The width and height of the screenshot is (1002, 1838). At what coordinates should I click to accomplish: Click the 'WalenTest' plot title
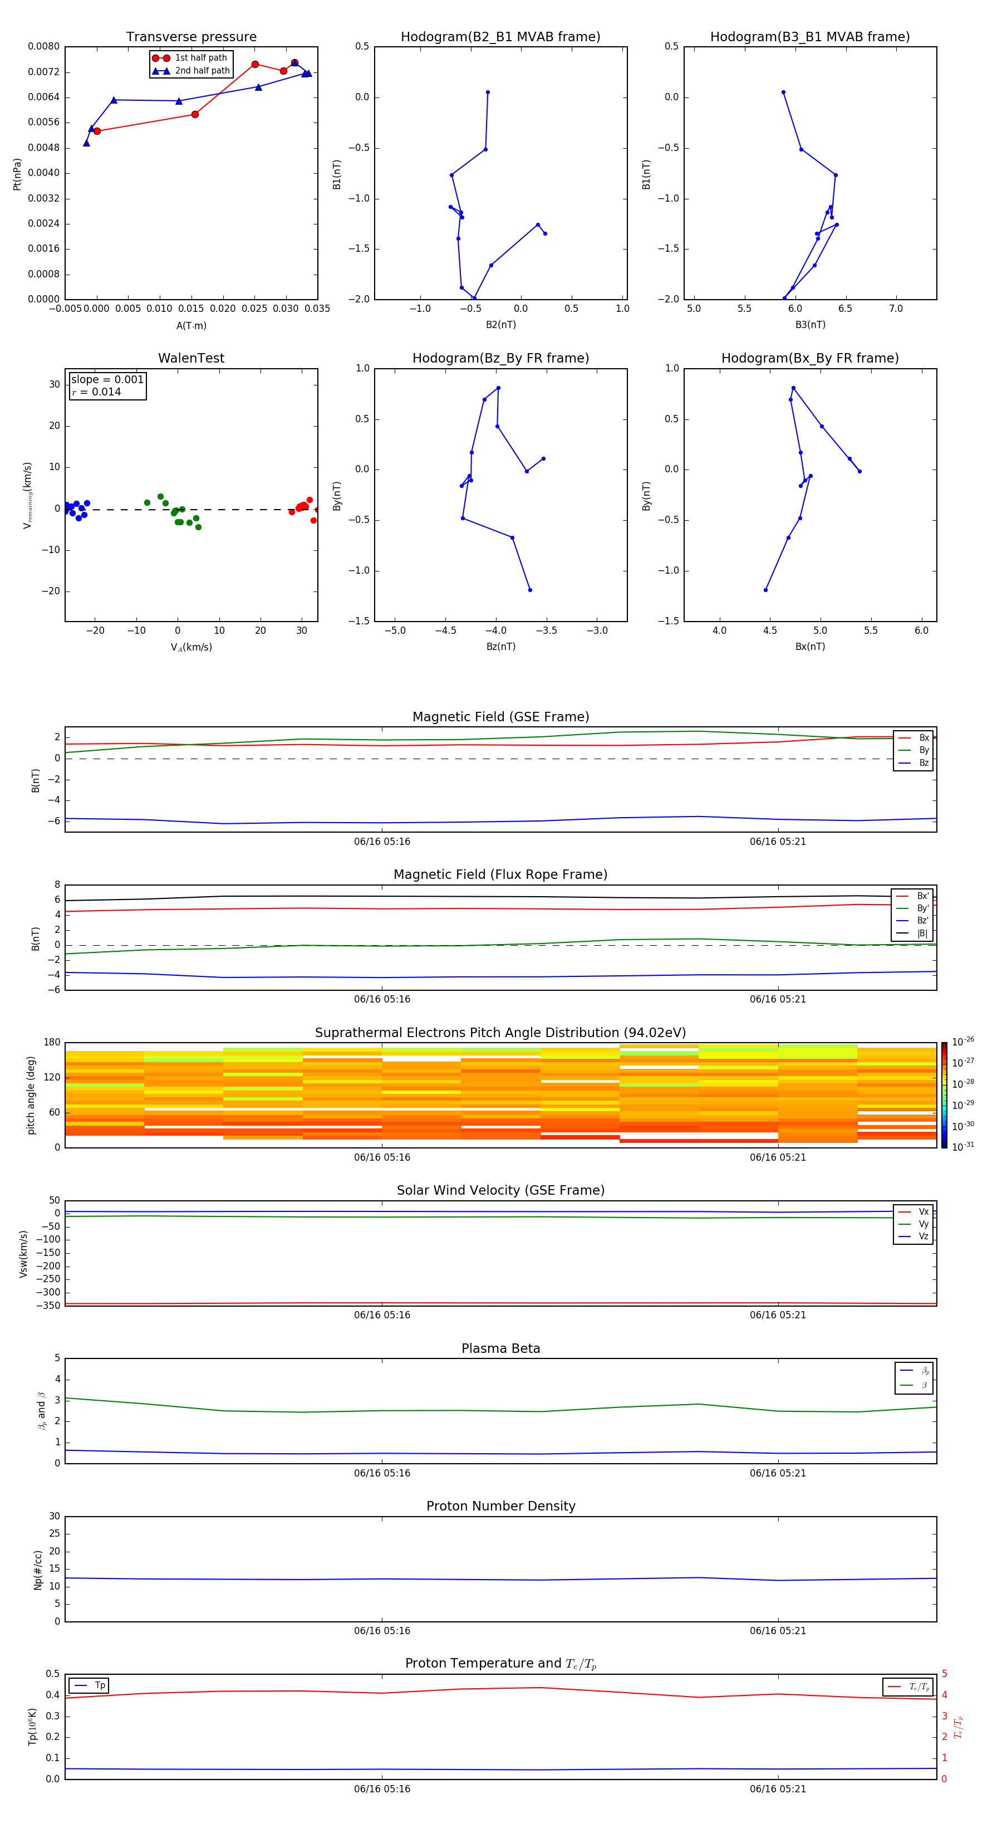(191, 358)
